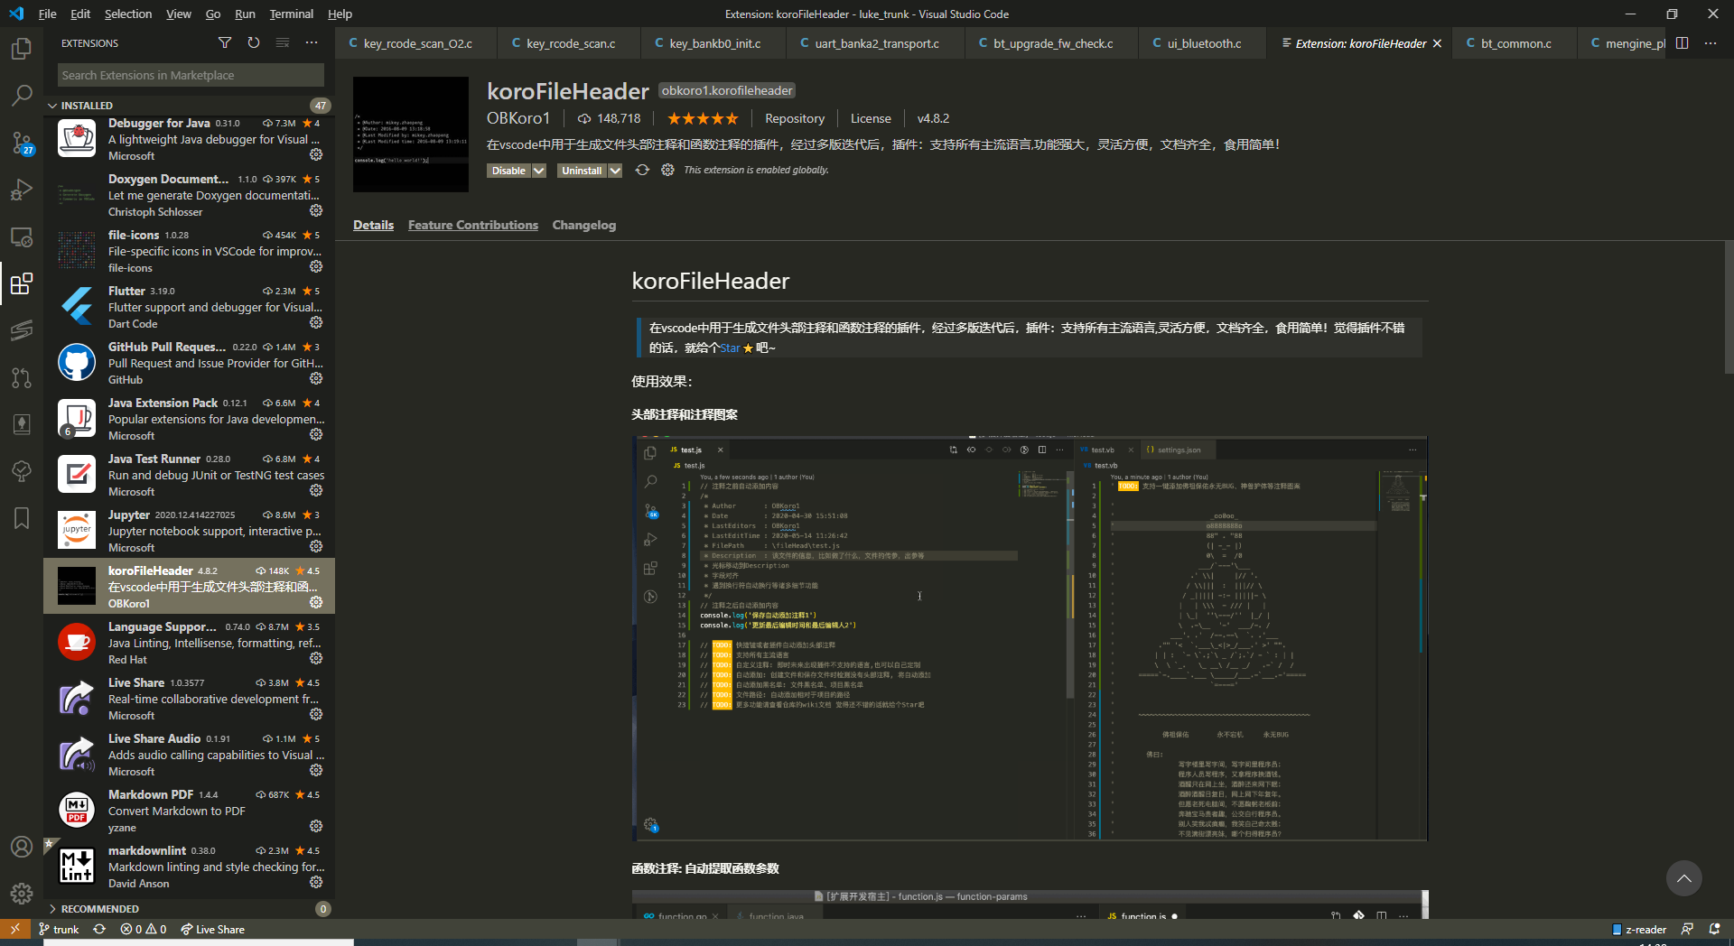Switch to key_rcode_scan.c tab
The width and height of the screenshot is (1734, 946).
(569, 43)
